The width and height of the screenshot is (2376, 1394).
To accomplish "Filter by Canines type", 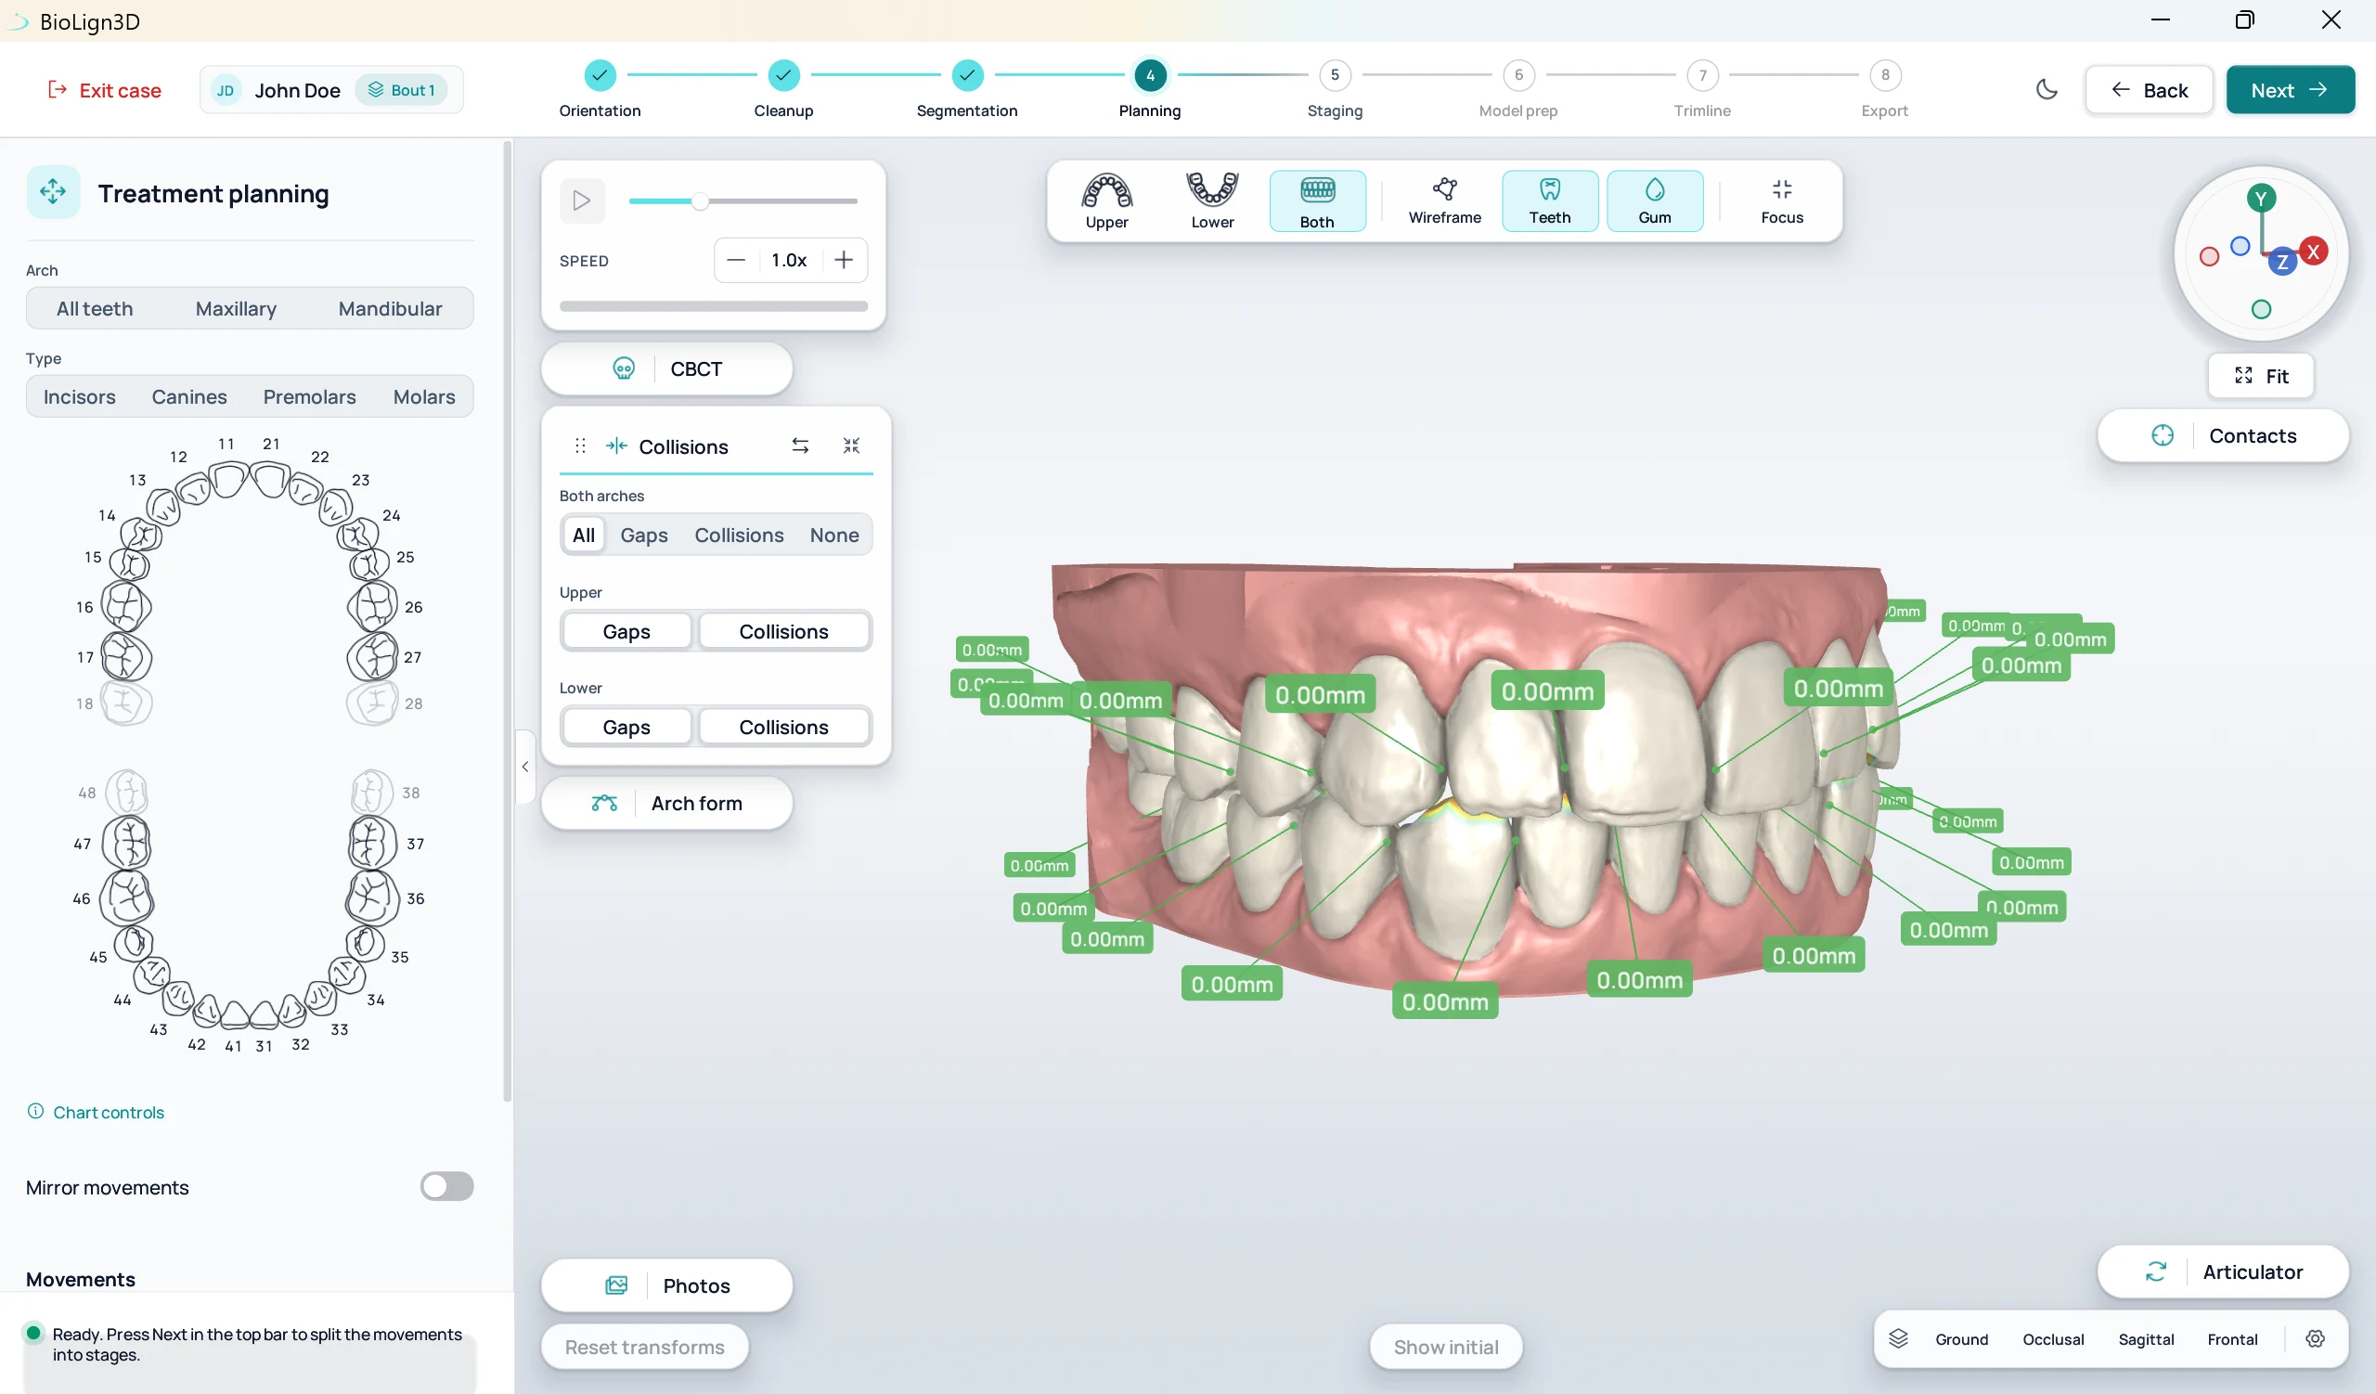I will pyautogui.click(x=188, y=397).
